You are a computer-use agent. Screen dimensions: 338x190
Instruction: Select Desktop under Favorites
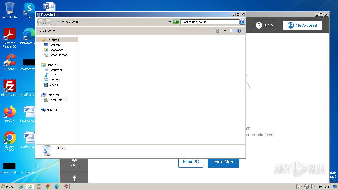click(54, 45)
